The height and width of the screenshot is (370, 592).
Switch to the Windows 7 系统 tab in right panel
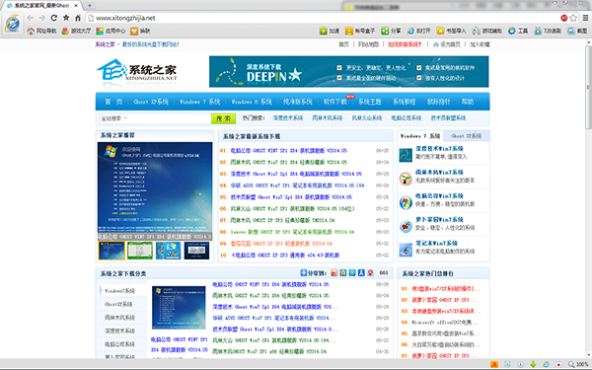420,136
